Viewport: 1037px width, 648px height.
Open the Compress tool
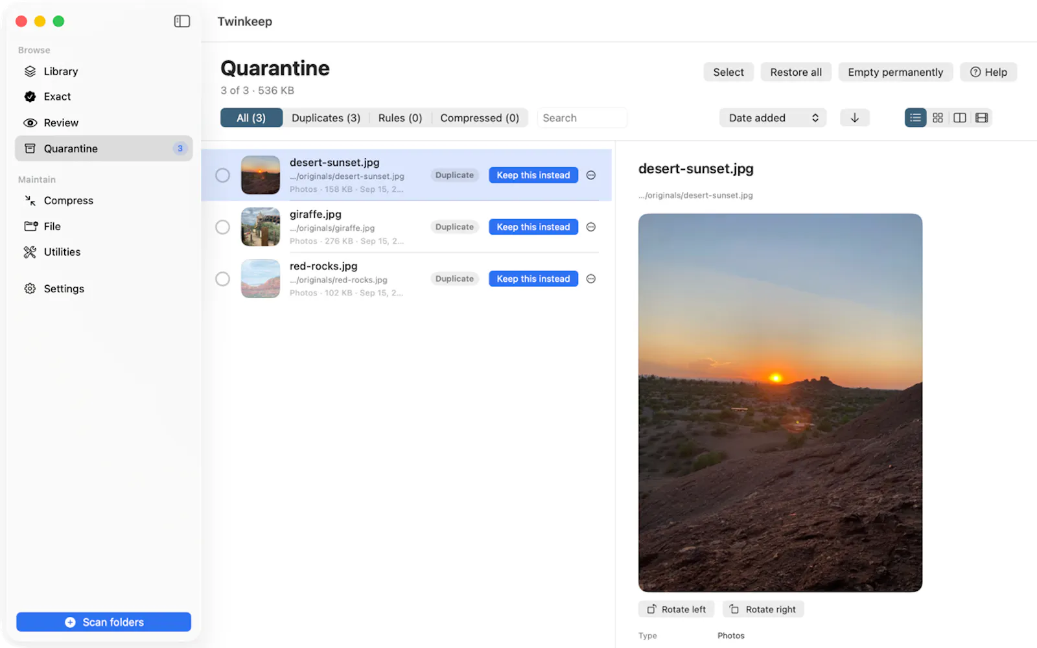104,200
